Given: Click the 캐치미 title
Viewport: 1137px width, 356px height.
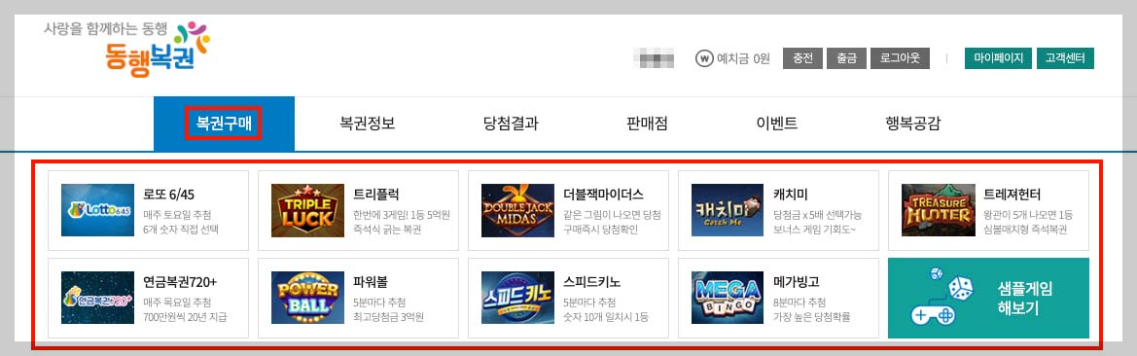Looking at the screenshot, I should [x=791, y=195].
